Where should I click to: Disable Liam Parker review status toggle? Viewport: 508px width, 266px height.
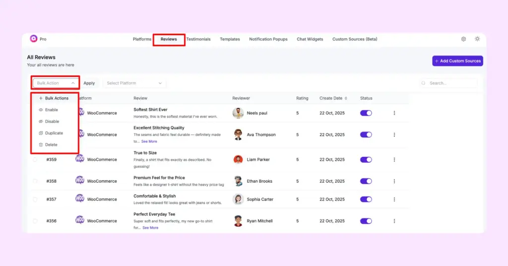pyautogui.click(x=366, y=160)
